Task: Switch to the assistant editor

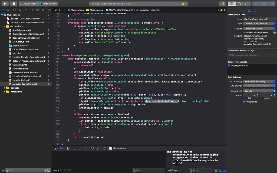Action: [x=239, y=4]
